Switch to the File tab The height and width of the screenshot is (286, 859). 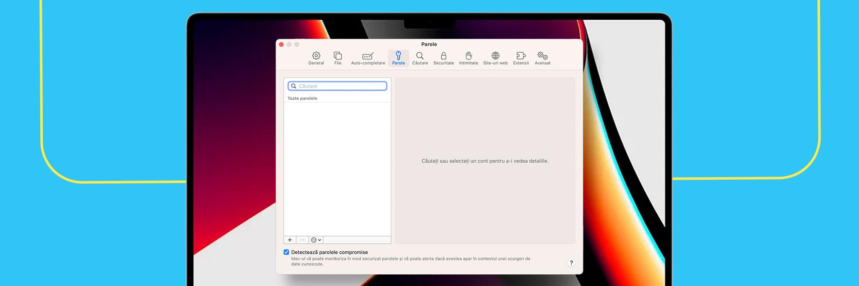[x=338, y=58]
